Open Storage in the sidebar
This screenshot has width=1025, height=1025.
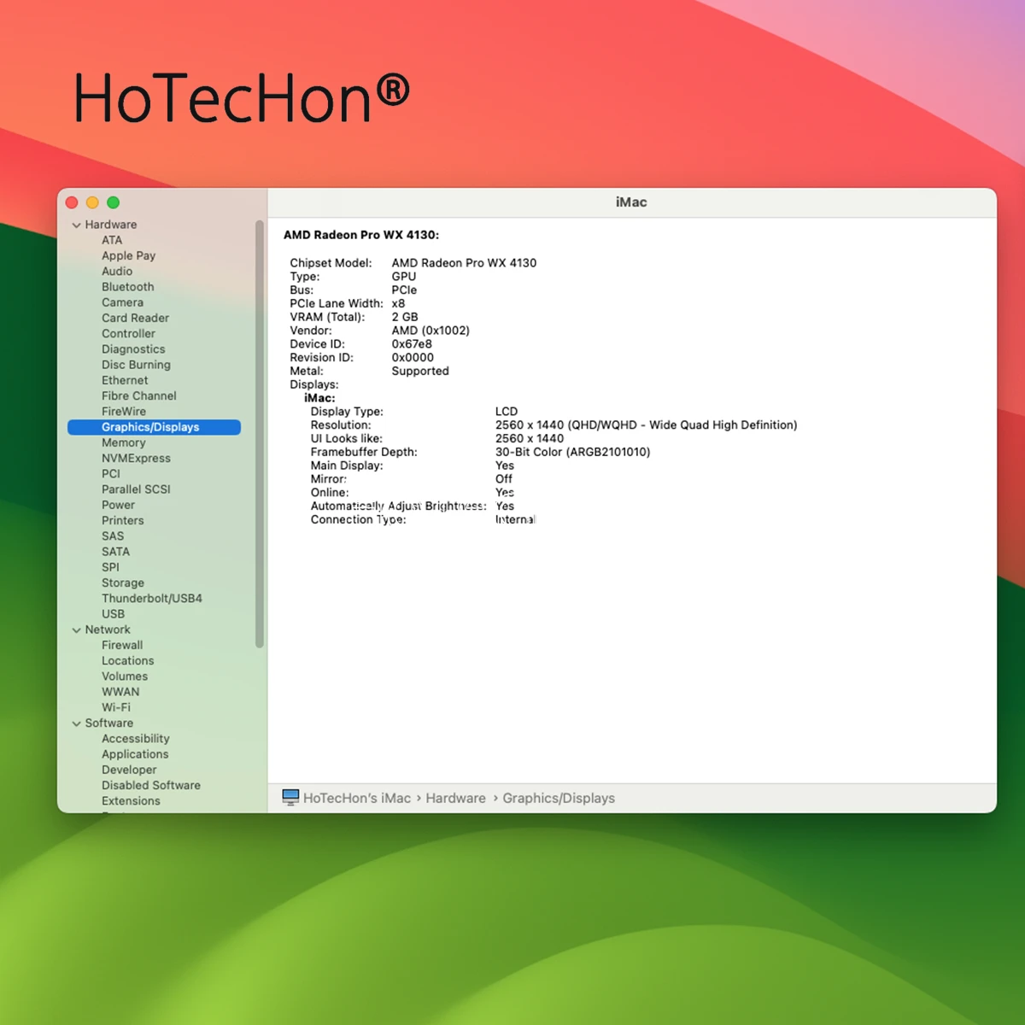click(122, 583)
